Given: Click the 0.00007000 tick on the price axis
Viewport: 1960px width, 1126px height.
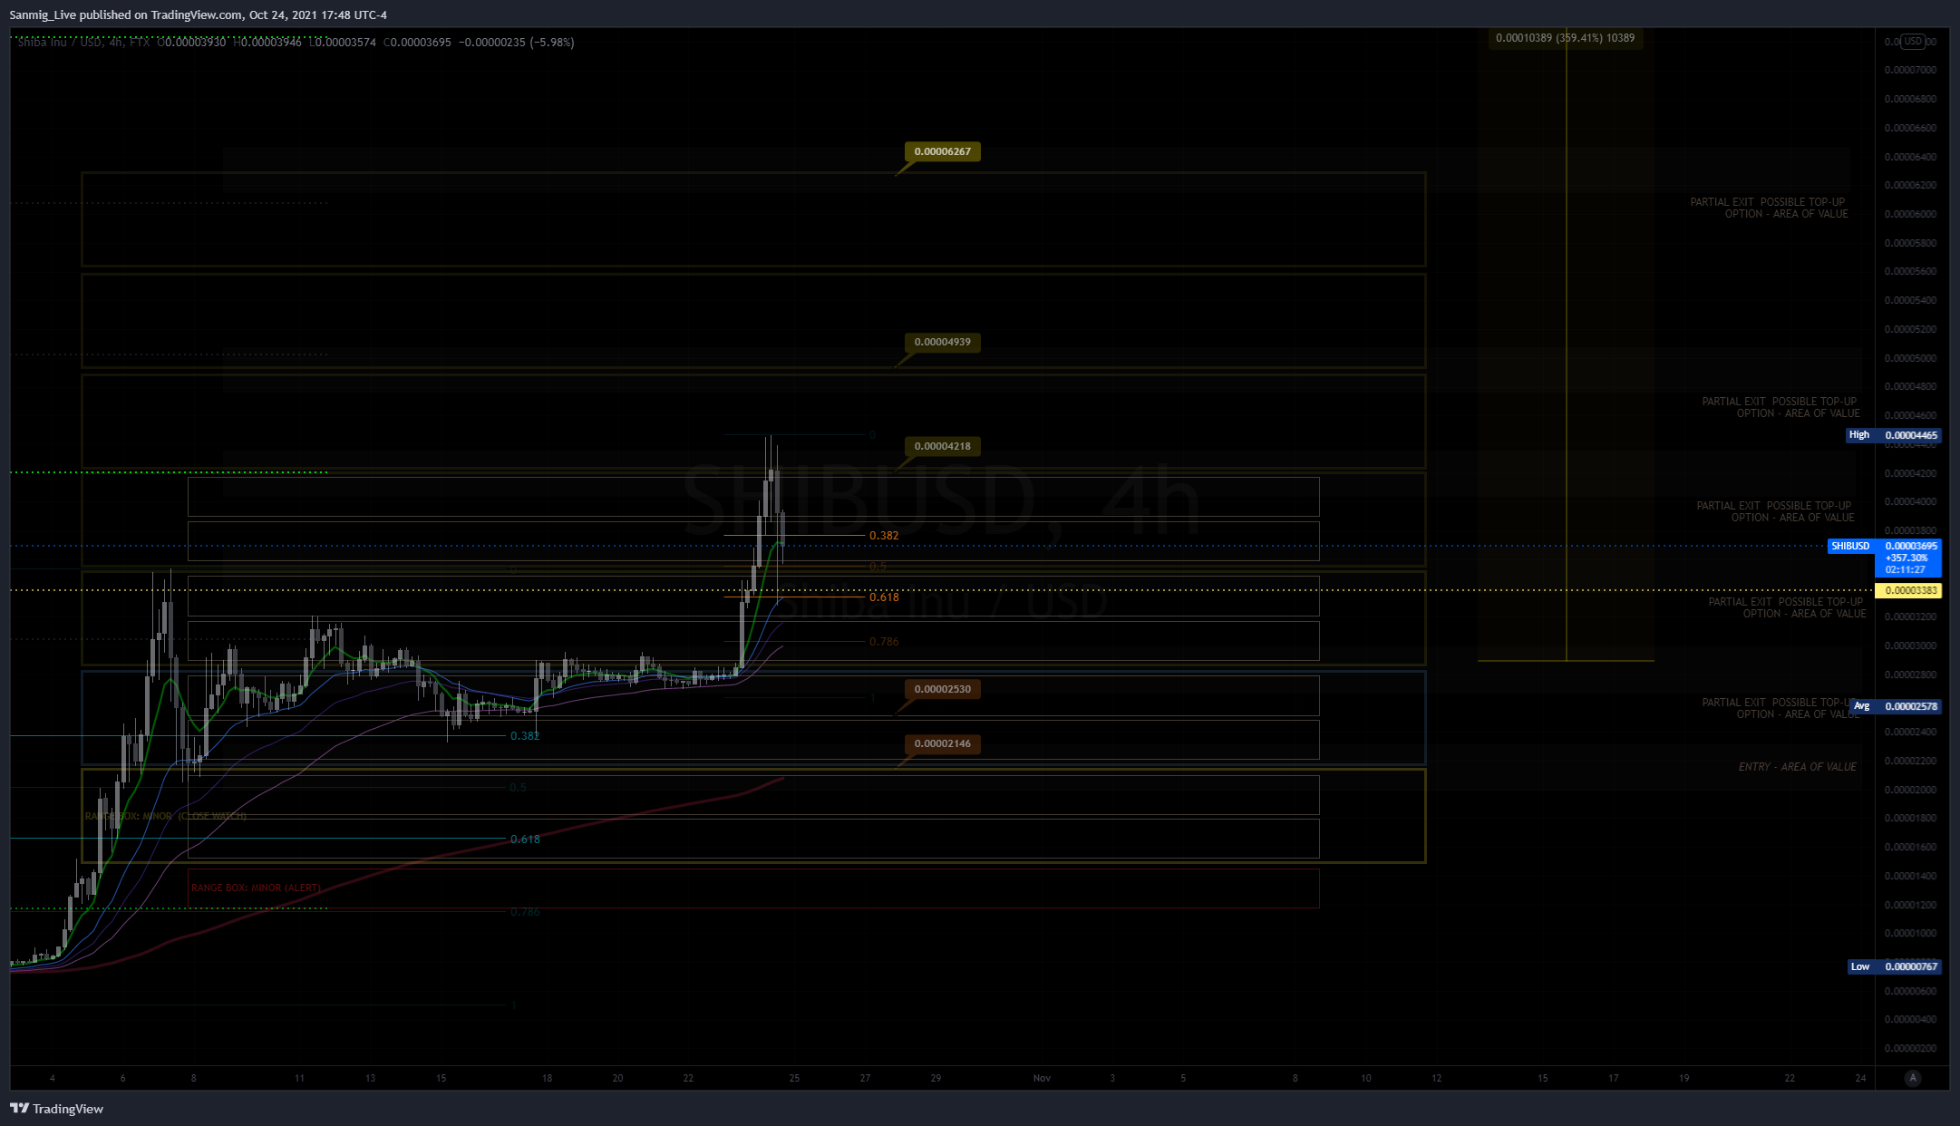Looking at the screenshot, I should pyautogui.click(x=1910, y=70).
